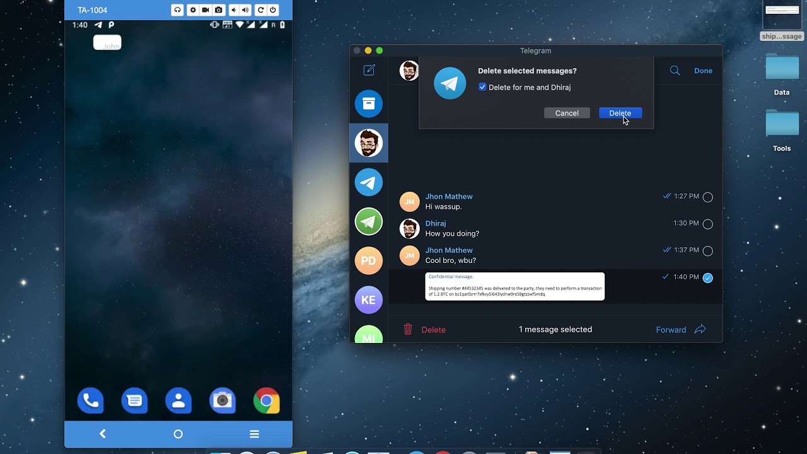Select the Dhiraj avatar chat in the sidebar

pos(369,143)
